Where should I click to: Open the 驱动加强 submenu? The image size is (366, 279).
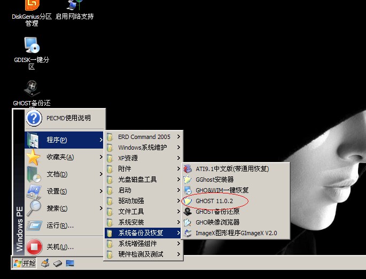click(x=143, y=201)
